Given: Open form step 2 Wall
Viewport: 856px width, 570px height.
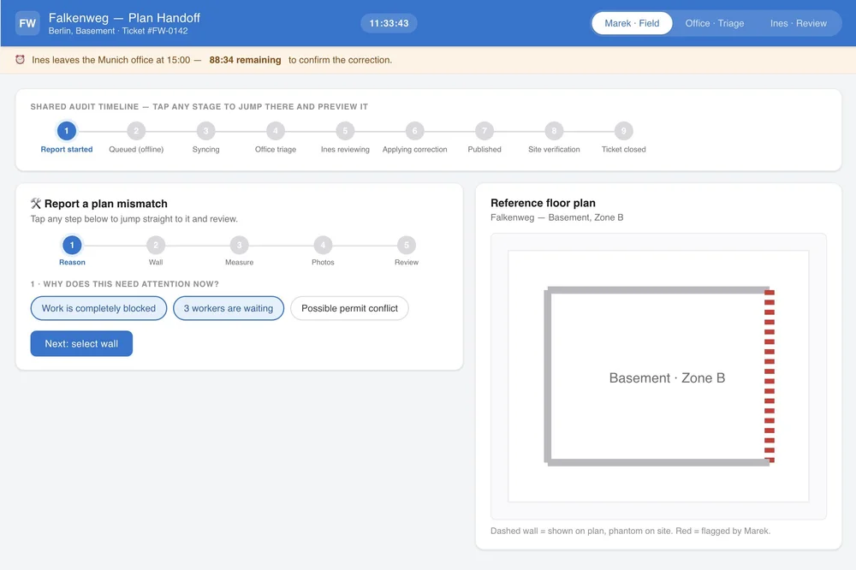Looking at the screenshot, I should point(156,245).
